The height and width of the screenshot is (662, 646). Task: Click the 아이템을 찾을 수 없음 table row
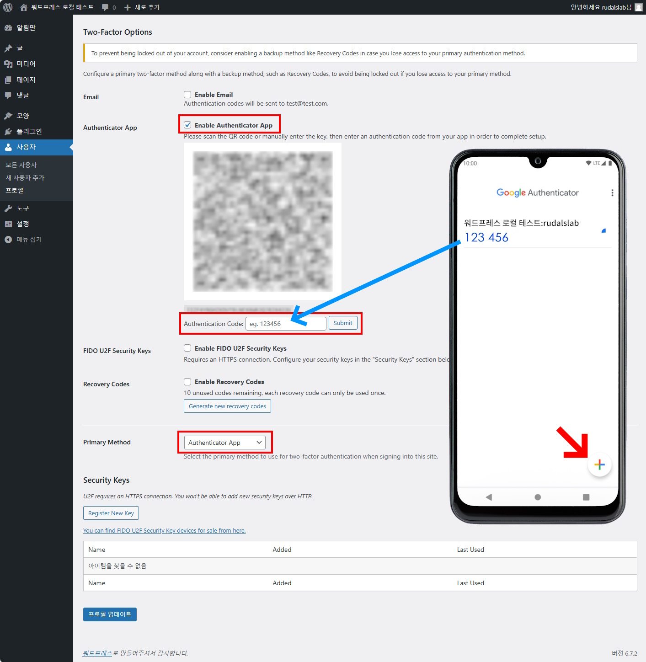tap(360, 566)
